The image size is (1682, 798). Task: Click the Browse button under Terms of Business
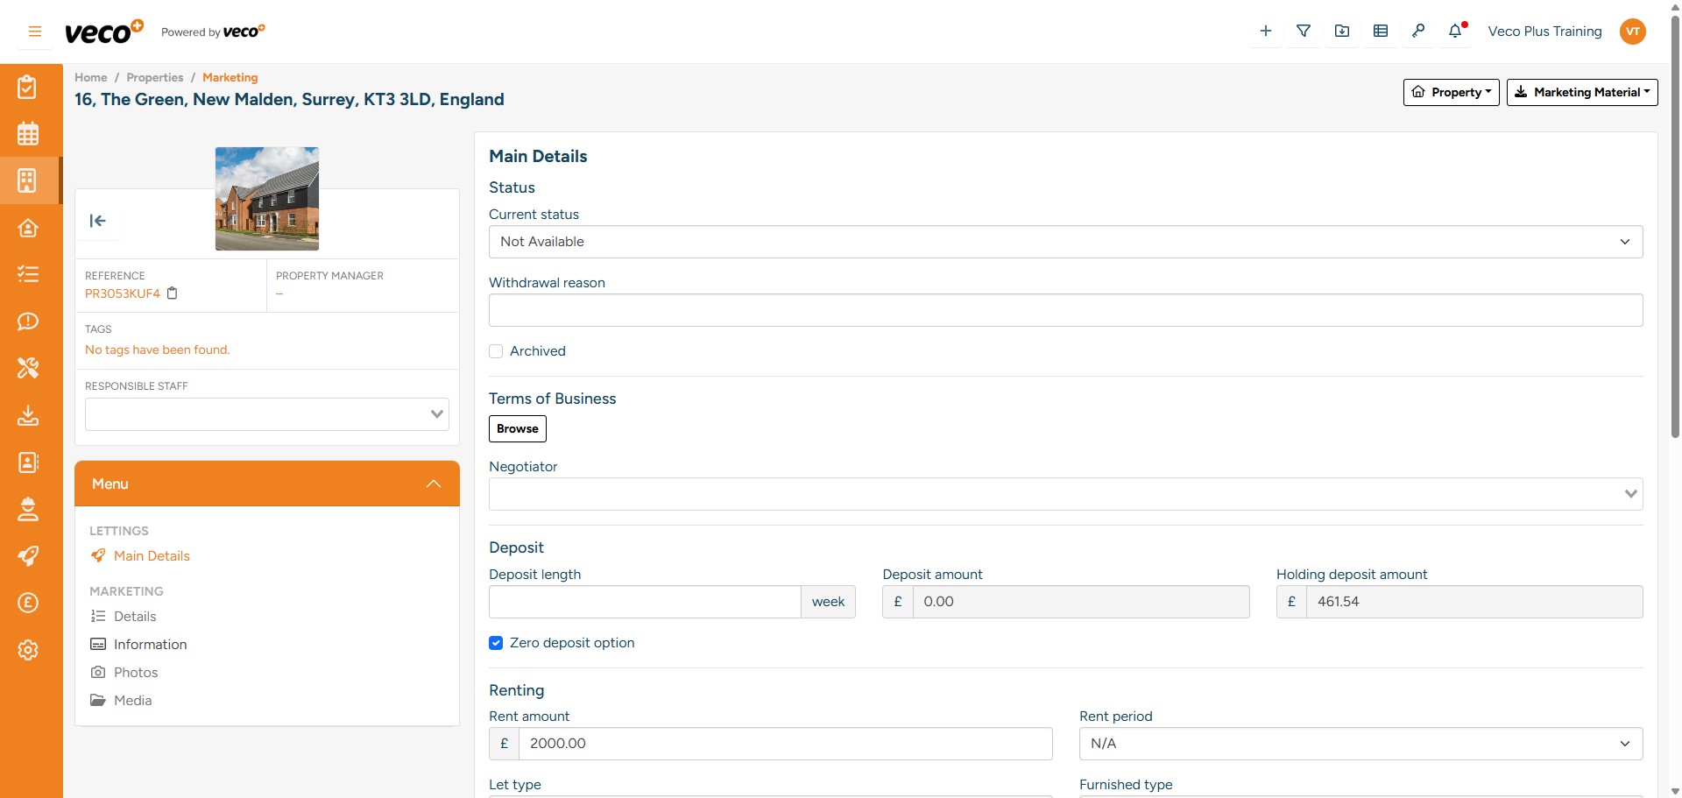tap(517, 428)
